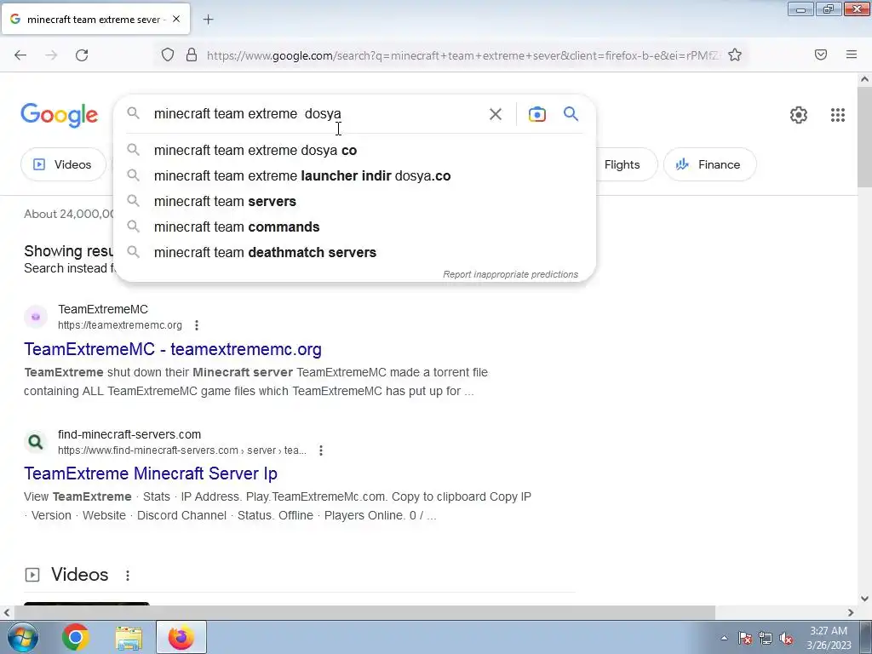
Task: Filter results by Finance
Action: pyautogui.click(x=709, y=164)
